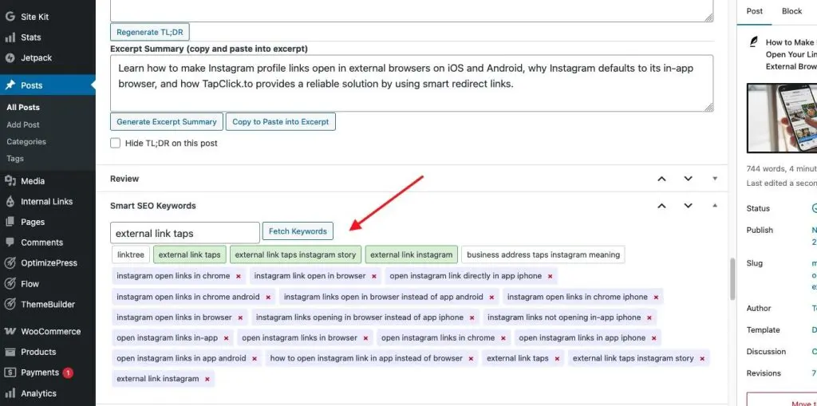The width and height of the screenshot is (817, 406).
Task: Click the Media sidebar icon
Action: tap(10, 181)
